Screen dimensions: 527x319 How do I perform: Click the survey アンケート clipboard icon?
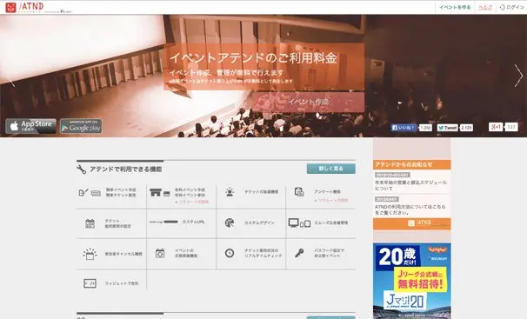click(299, 192)
